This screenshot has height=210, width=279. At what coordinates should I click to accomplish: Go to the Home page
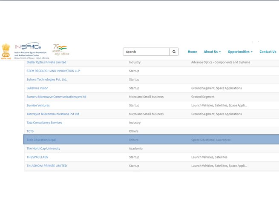192,52
